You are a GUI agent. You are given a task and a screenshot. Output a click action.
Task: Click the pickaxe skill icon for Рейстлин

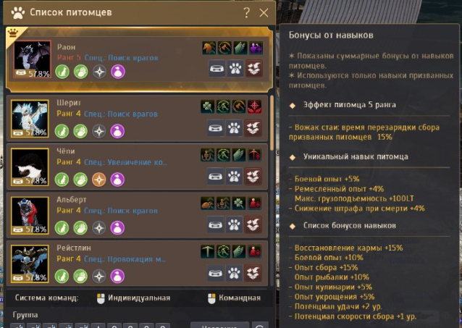[207, 252]
